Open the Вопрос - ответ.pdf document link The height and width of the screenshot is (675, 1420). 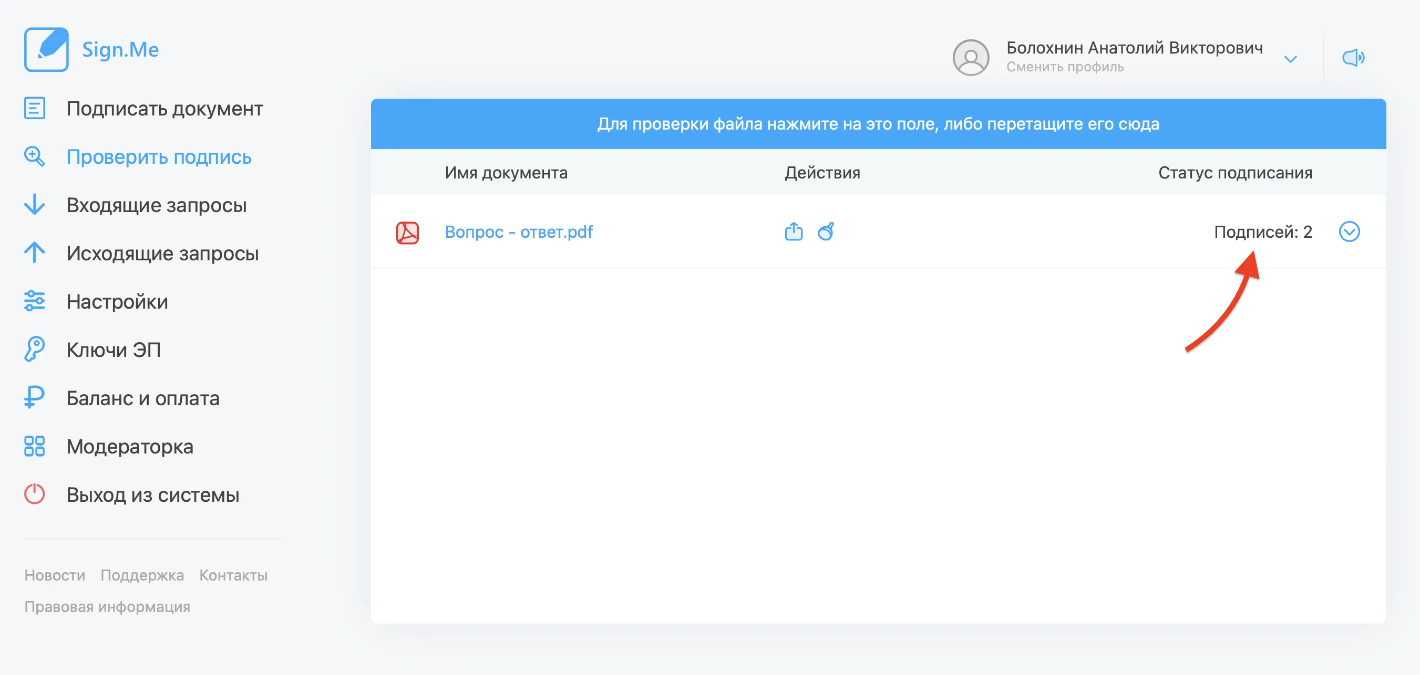(x=519, y=232)
